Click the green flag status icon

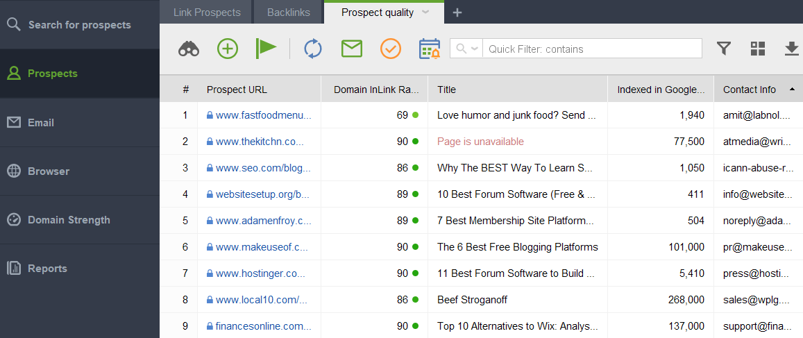point(266,49)
